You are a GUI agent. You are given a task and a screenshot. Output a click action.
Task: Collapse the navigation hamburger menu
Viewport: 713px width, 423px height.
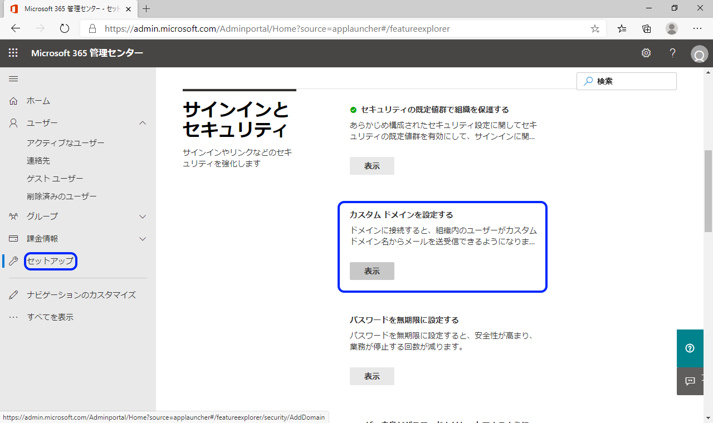tap(13, 79)
